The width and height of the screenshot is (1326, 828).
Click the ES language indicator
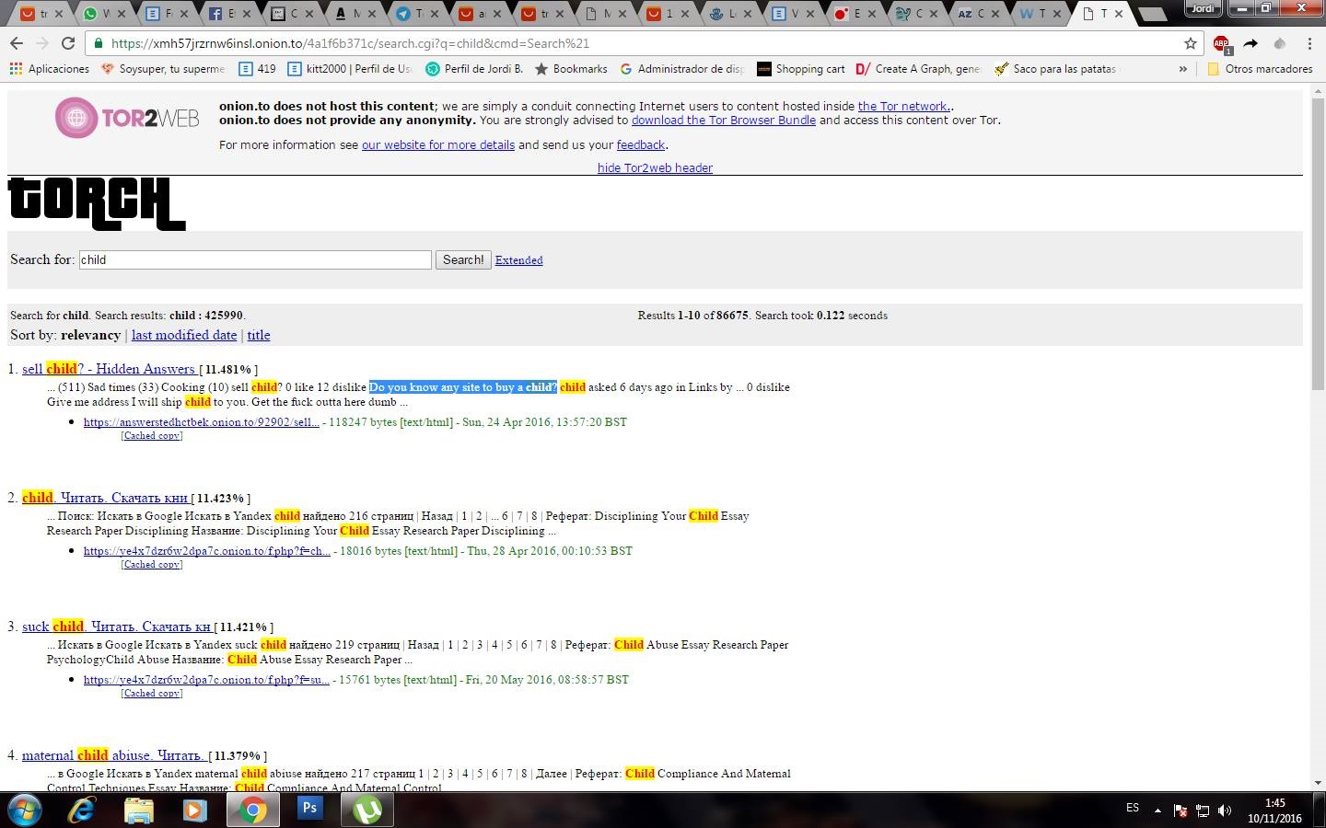tap(1133, 808)
